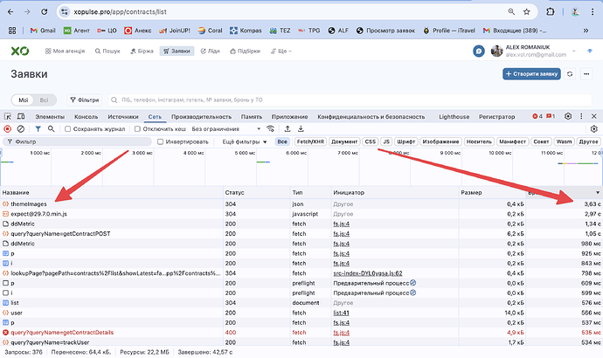Open DevTools settings gear icon

tap(568, 116)
